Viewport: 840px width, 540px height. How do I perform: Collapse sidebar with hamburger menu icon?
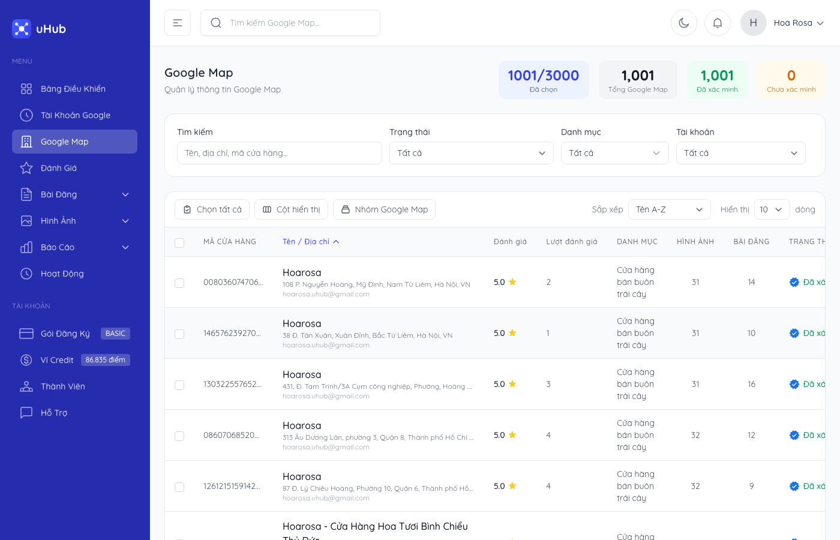[x=178, y=23]
